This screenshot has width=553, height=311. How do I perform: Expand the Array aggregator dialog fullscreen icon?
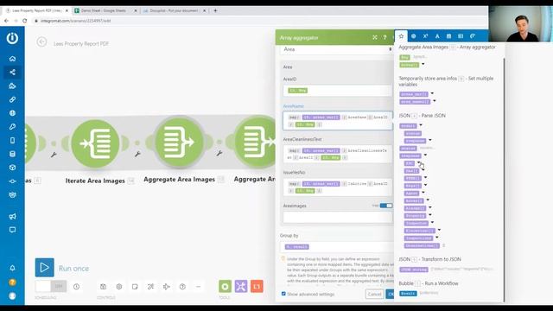[375, 37]
